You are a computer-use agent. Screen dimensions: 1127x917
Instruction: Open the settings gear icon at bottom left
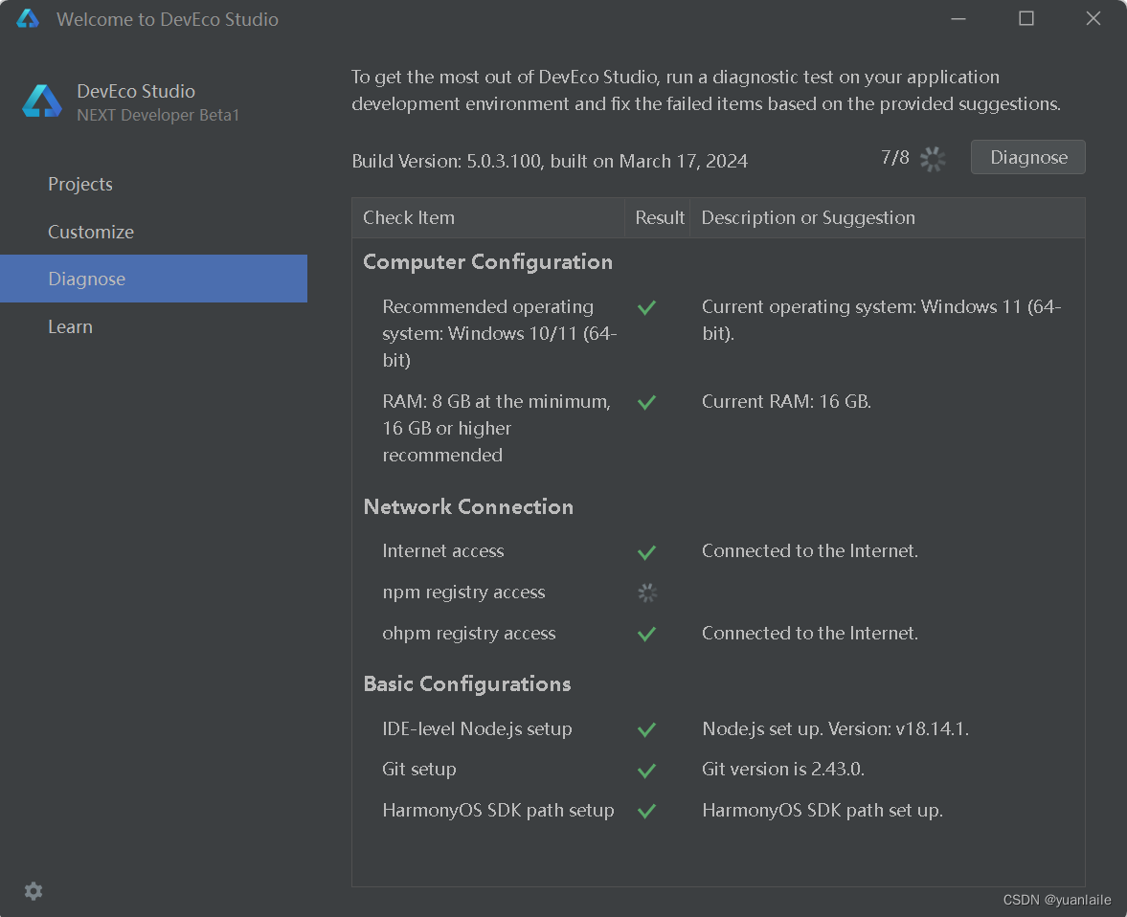pyautogui.click(x=34, y=891)
